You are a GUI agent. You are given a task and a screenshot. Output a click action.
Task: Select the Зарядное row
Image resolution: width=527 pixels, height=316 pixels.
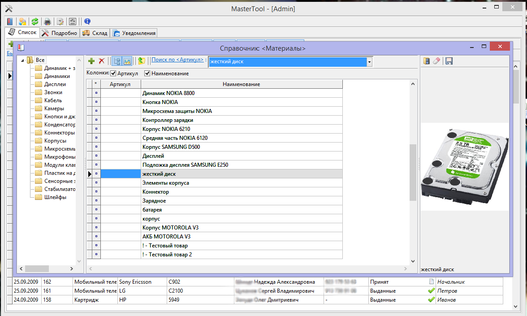click(215, 201)
